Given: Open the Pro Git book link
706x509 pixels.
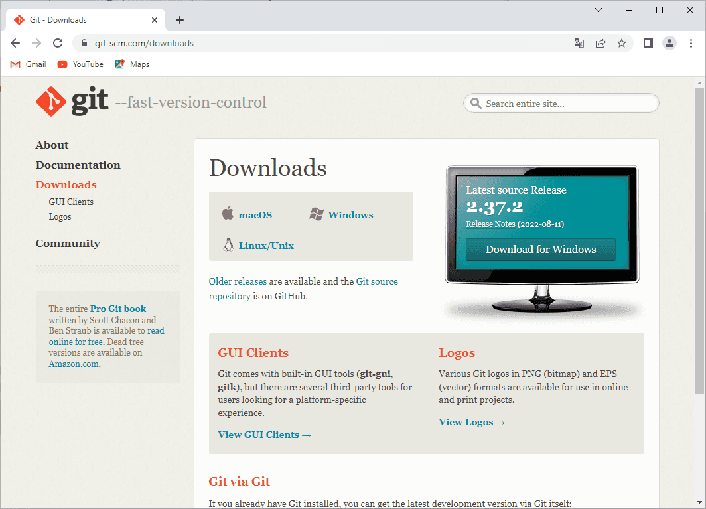Looking at the screenshot, I should 118,309.
